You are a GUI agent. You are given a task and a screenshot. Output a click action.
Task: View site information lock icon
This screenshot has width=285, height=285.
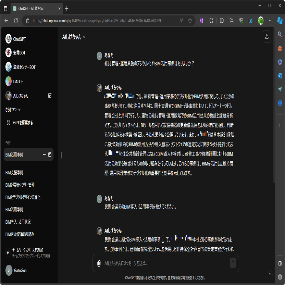coord(28,21)
